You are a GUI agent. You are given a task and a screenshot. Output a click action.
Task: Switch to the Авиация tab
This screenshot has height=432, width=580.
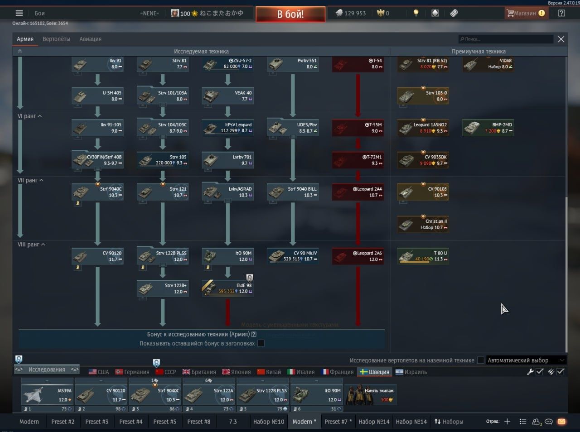tap(90, 39)
